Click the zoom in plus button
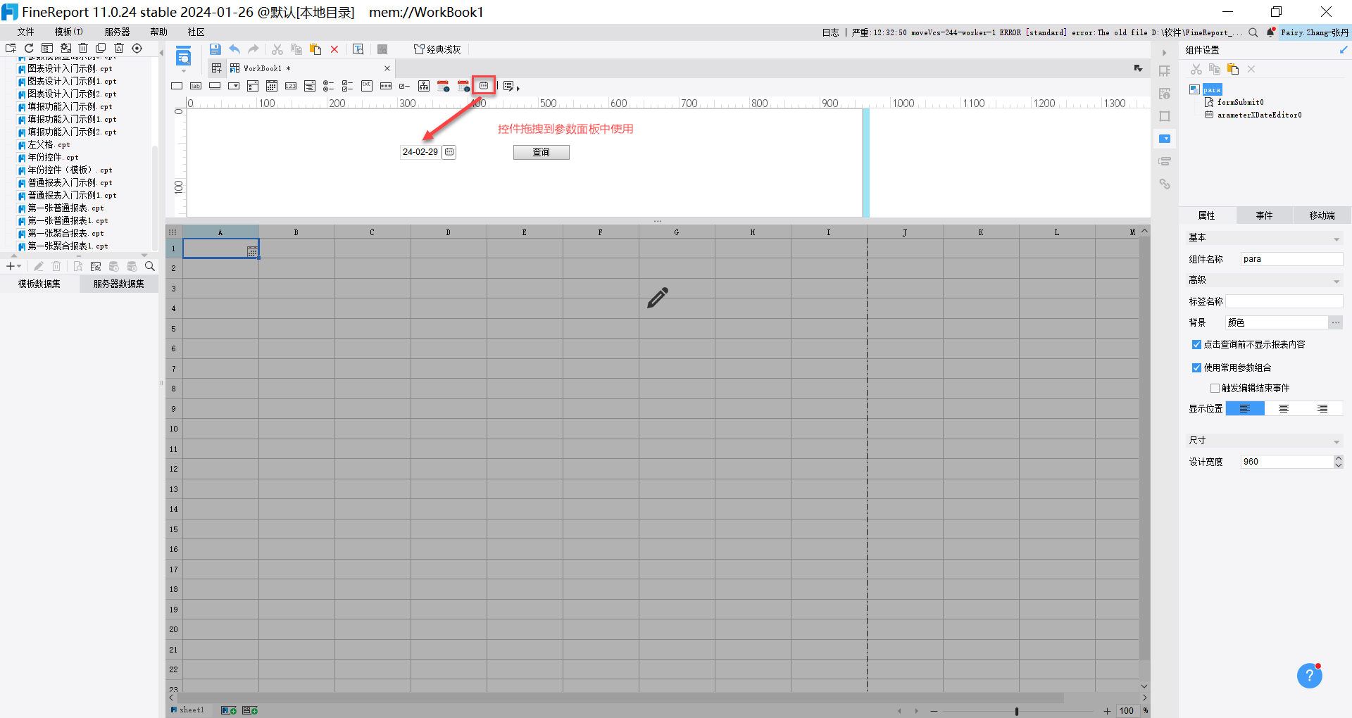Screen dimensions: 1352x718 (x=1107, y=711)
